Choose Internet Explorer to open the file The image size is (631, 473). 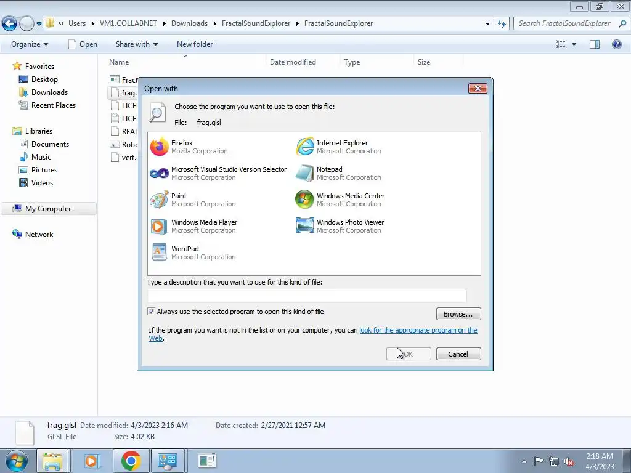(x=338, y=147)
